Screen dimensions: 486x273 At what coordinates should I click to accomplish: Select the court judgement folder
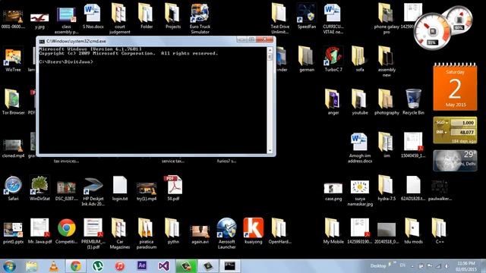pyautogui.click(x=120, y=18)
